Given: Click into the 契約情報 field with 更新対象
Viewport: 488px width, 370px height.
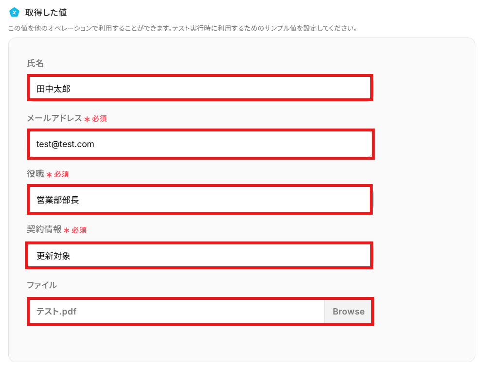Looking at the screenshot, I should 199,255.
